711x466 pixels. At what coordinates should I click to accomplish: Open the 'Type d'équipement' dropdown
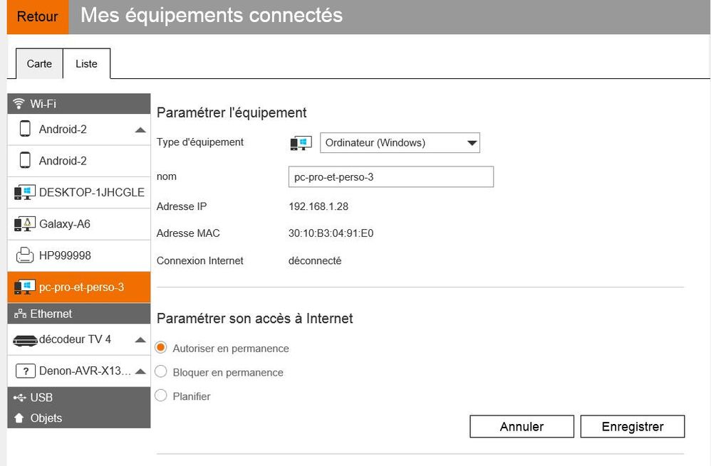tap(400, 143)
